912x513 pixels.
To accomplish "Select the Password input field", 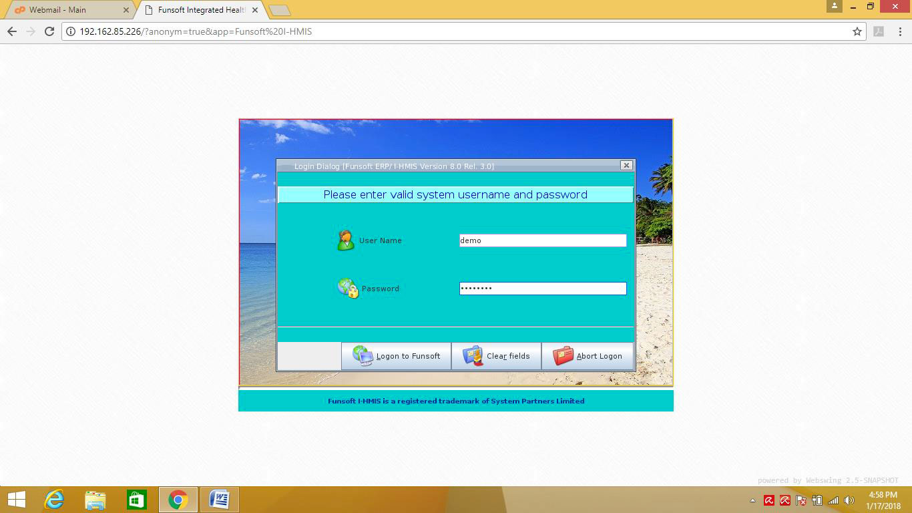I will tap(542, 289).
